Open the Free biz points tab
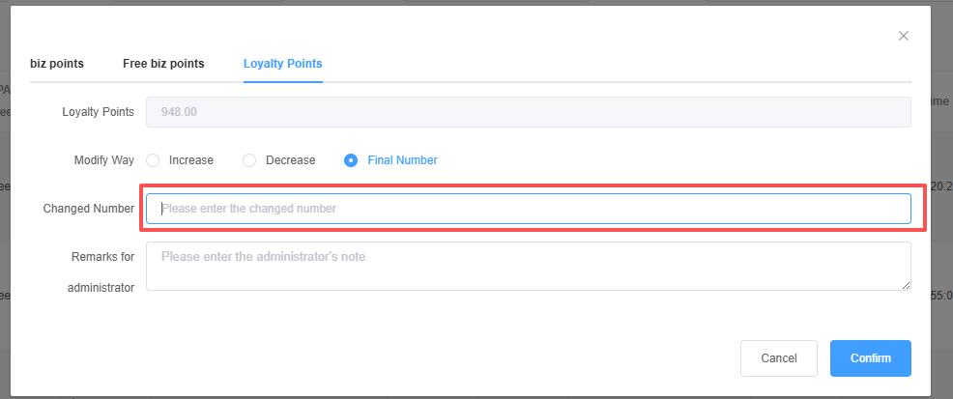 [163, 64]
